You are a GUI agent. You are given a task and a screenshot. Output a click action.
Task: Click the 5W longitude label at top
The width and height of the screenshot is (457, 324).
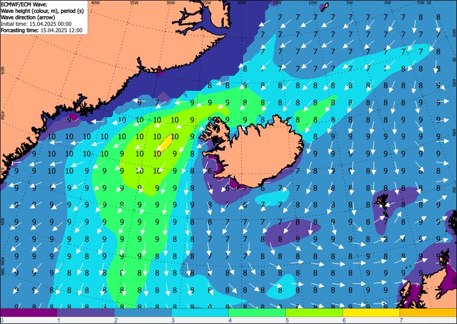click(350, 3)
